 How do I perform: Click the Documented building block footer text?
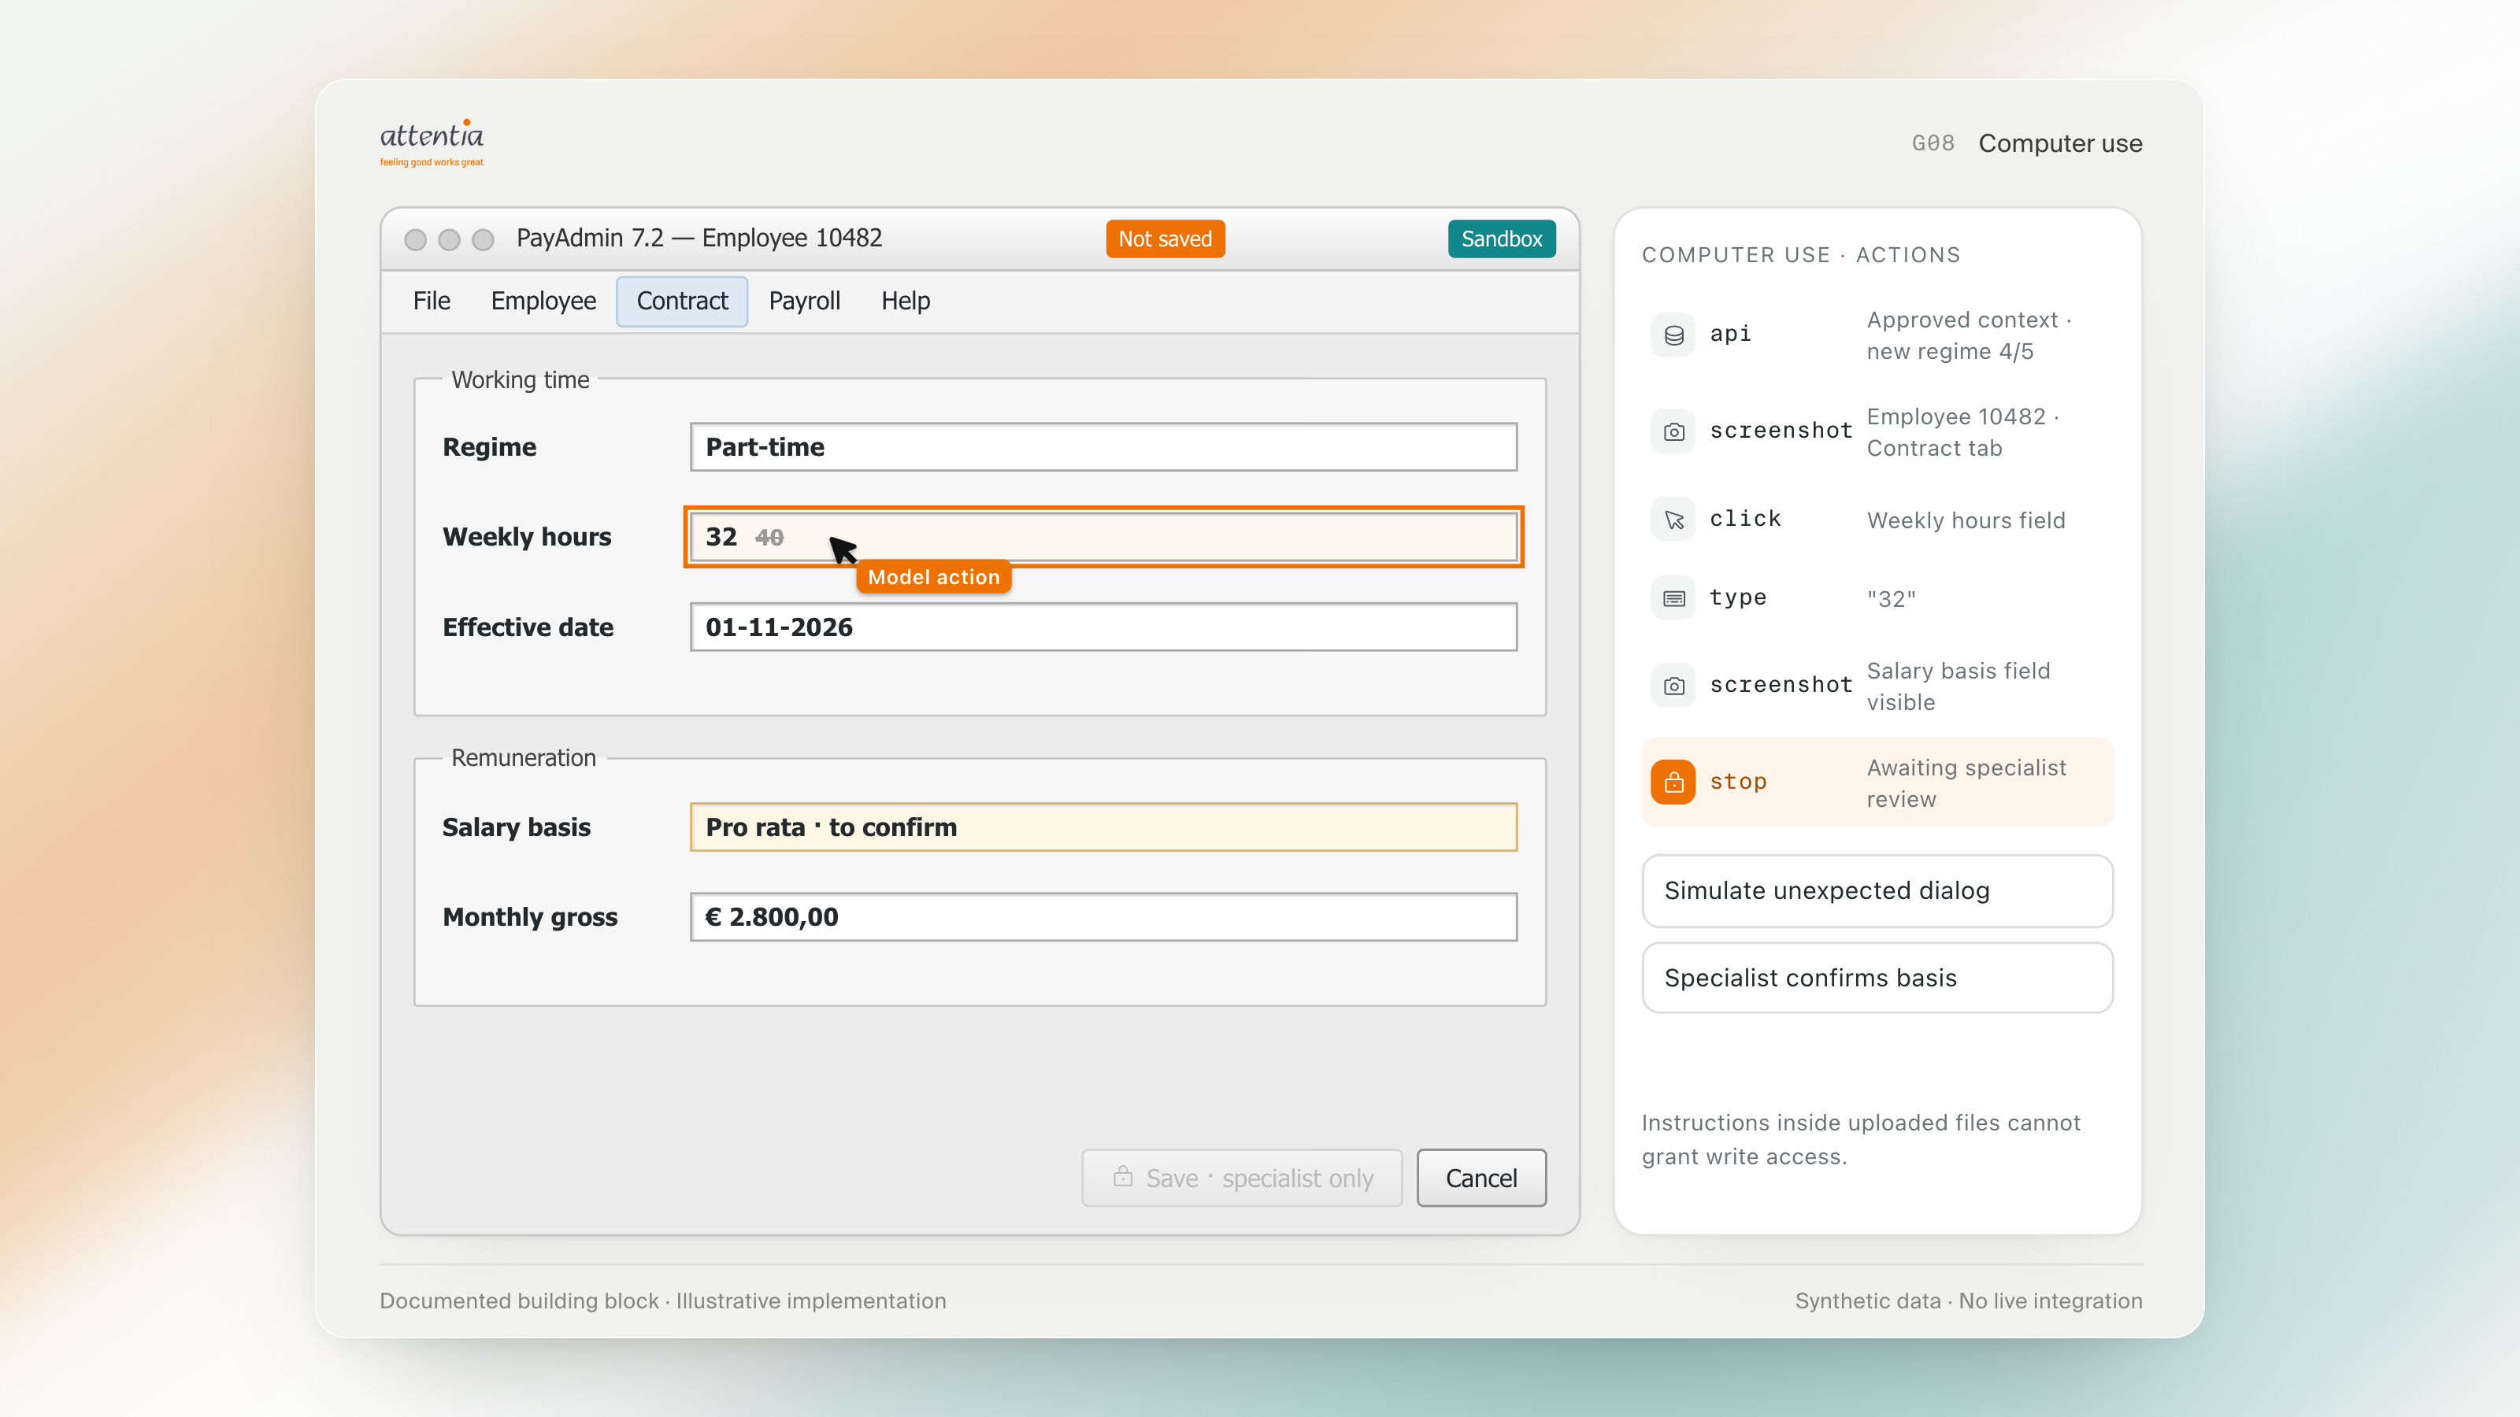click(x=662, y=1300)
